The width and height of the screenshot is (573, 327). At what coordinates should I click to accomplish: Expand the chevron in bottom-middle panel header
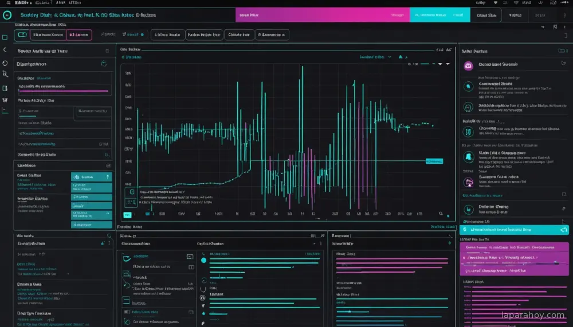click(x=314, y=244)
